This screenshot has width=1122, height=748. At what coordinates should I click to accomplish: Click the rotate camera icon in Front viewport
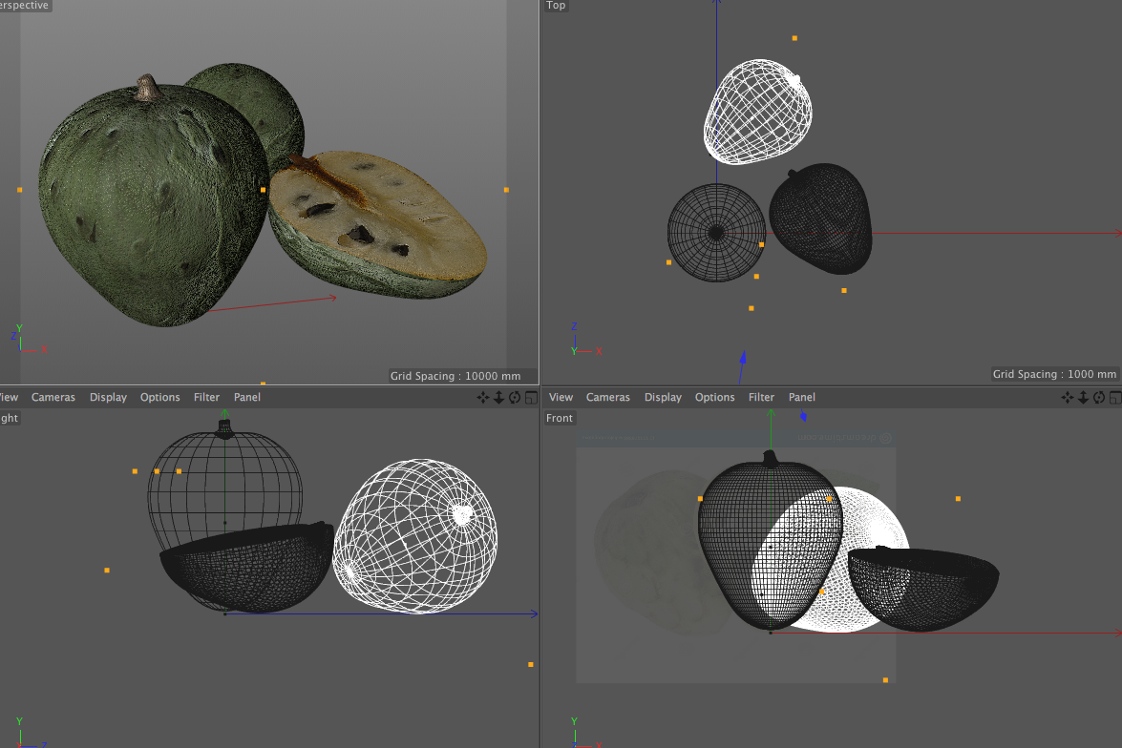point(1099,398)
